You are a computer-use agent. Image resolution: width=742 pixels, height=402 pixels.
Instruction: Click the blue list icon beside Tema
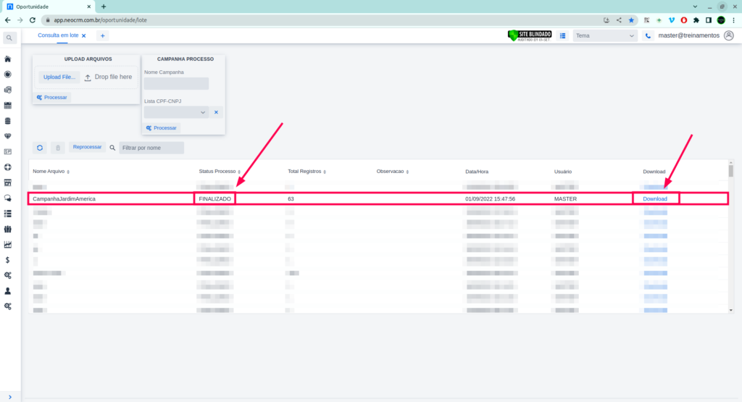point(562,35)
